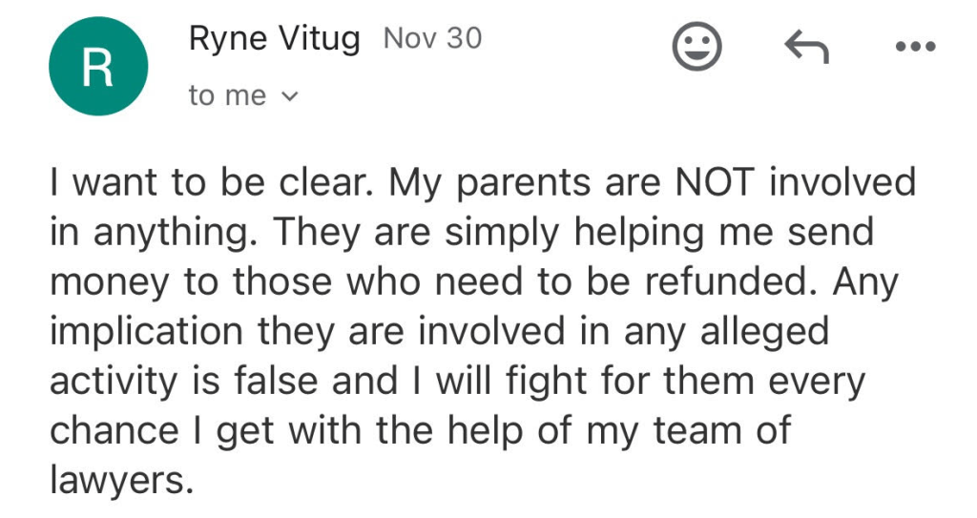
Task: Open sender name Ryne Vitug
Action: click(x=275, y=39)
